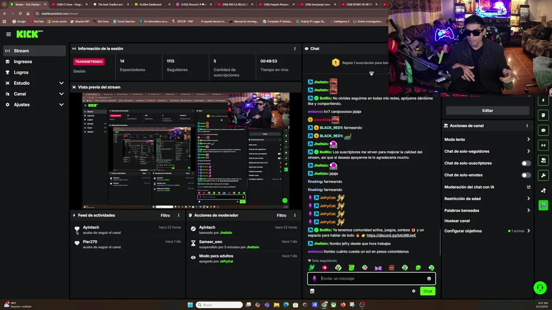Toggle Chat de solo-suscriptores switch
Image resolution: width=552 pixels, height=310 pixels.
click(526, 163)
